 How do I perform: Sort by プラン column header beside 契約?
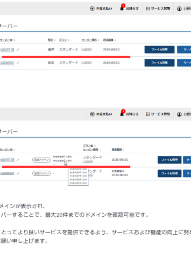[x=64, y=40]
